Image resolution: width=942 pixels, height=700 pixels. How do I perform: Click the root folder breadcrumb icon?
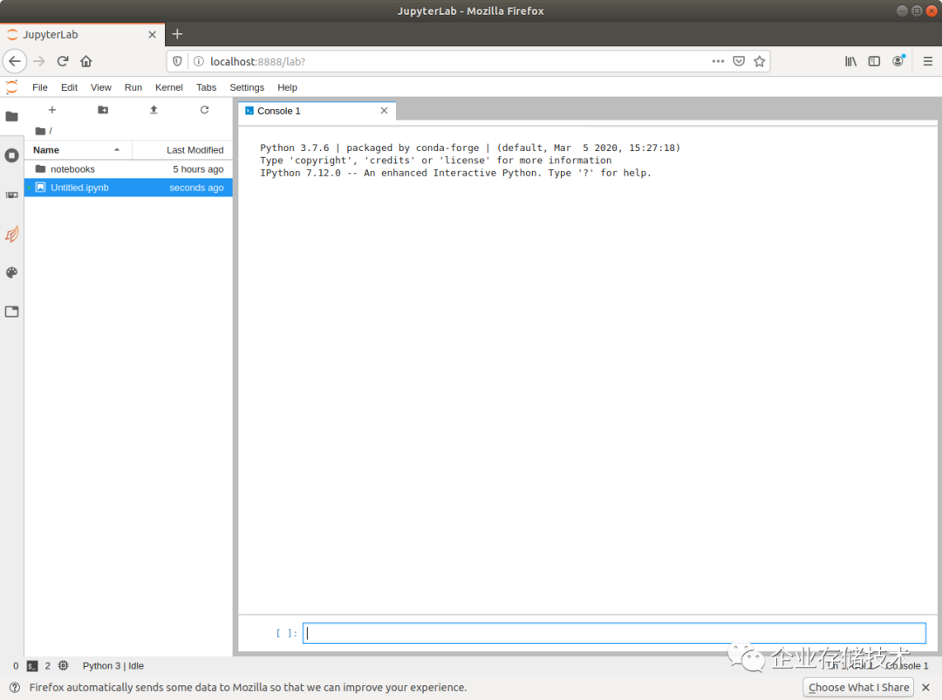click(x=40, y=131)
